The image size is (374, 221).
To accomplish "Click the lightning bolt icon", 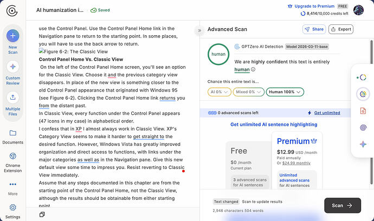I will pos(309,113).
